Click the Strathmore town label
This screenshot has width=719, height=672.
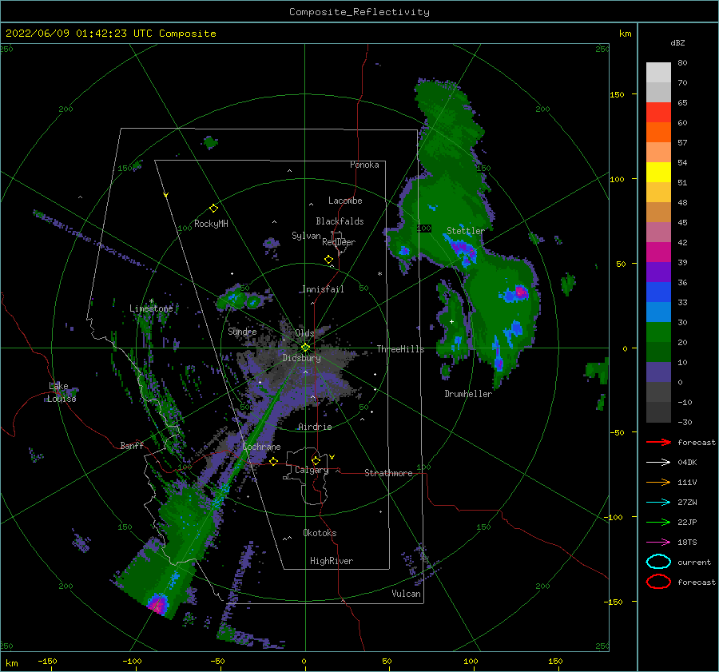pyautogui.click(x=388, y=473)
